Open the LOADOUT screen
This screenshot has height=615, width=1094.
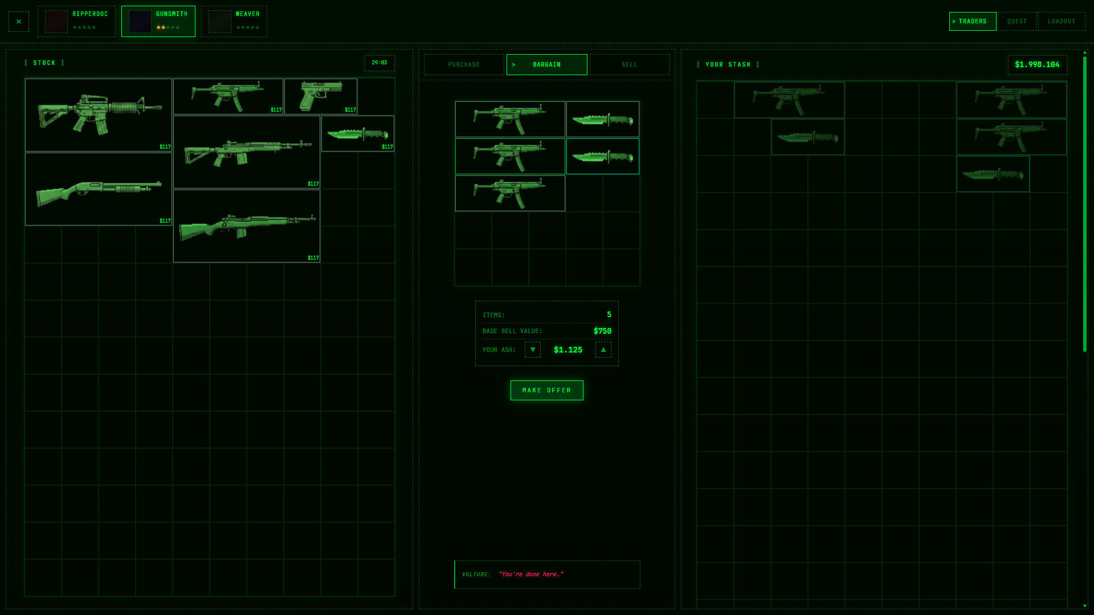click(x=1061, y=21)
